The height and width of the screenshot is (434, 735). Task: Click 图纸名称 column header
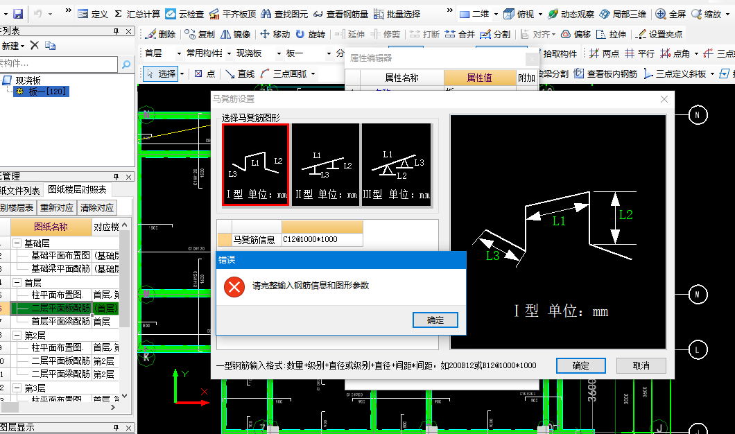tap(51, 227)
